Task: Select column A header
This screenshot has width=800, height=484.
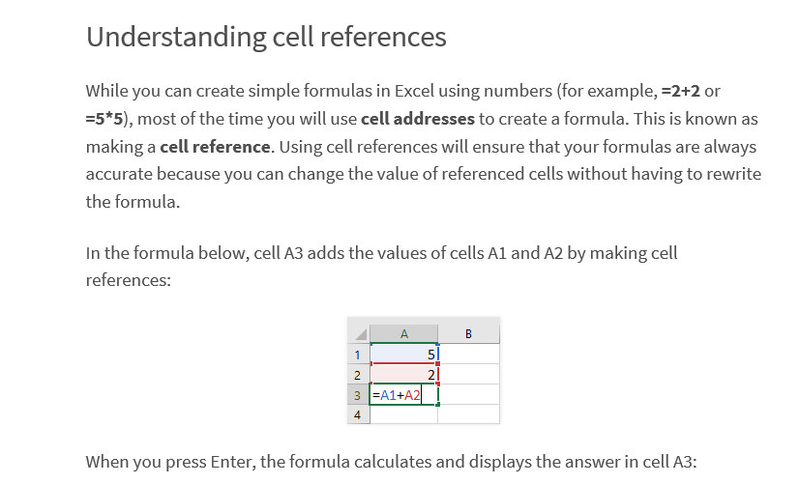Action: click(x=403, y=333)
